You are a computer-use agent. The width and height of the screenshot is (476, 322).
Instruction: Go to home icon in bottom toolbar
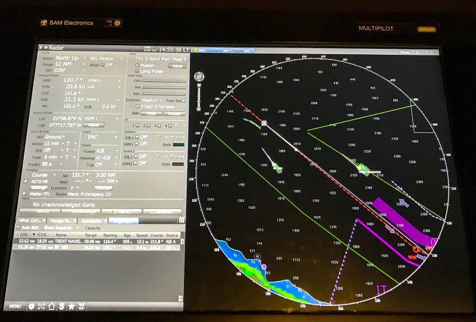coord(51,306)
